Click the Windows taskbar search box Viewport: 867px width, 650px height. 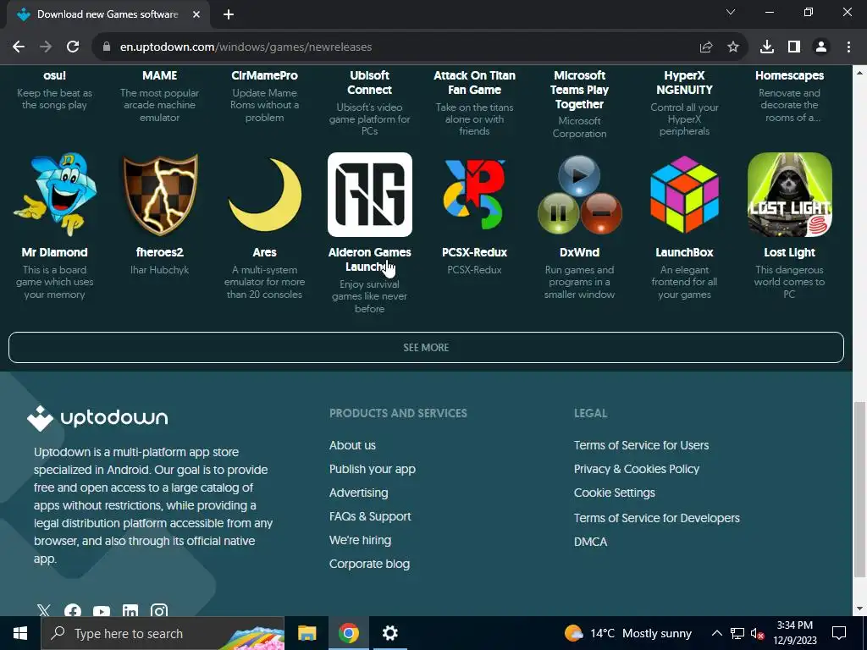[x=163, y=633]
